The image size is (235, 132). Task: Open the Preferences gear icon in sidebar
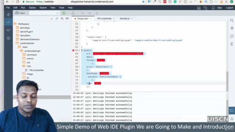(x=8, y=38)
